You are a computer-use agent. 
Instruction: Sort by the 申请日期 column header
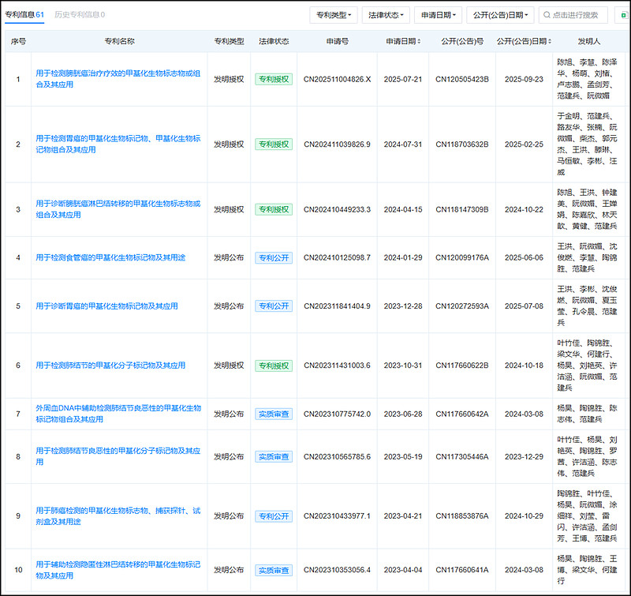coord(402,41)
